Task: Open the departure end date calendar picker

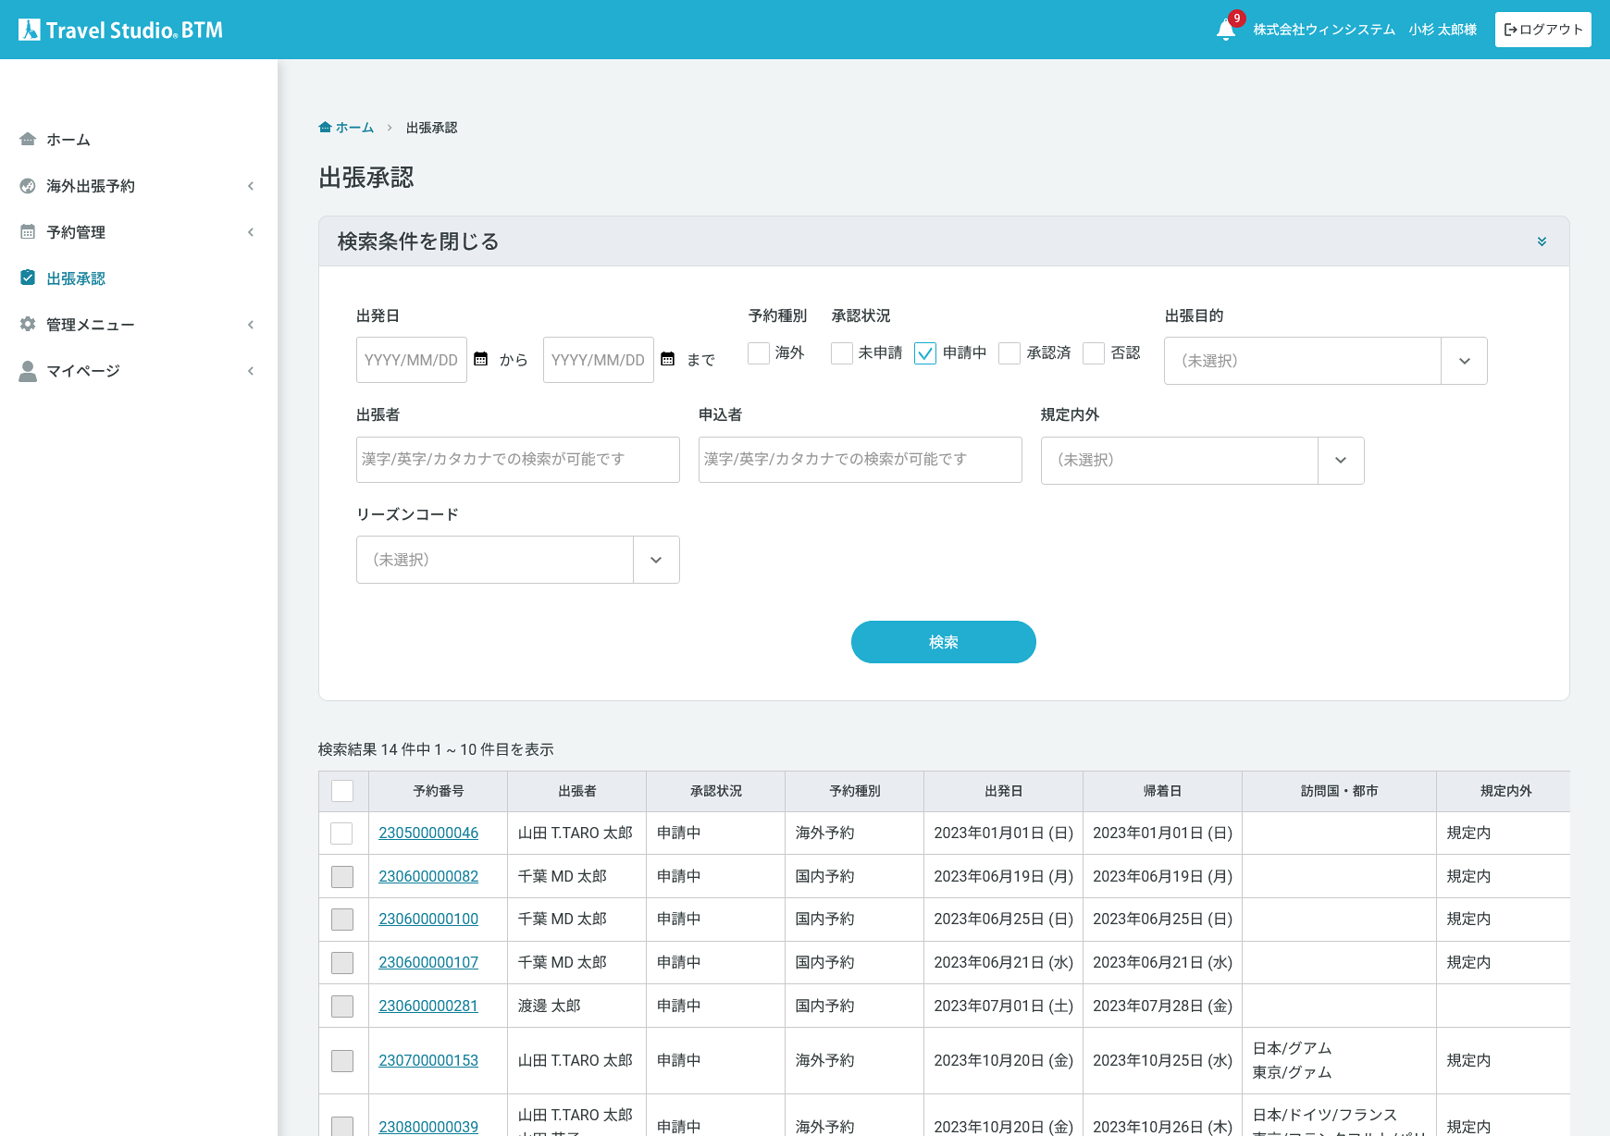Action: pyautogui.click(x=668, y=359)
